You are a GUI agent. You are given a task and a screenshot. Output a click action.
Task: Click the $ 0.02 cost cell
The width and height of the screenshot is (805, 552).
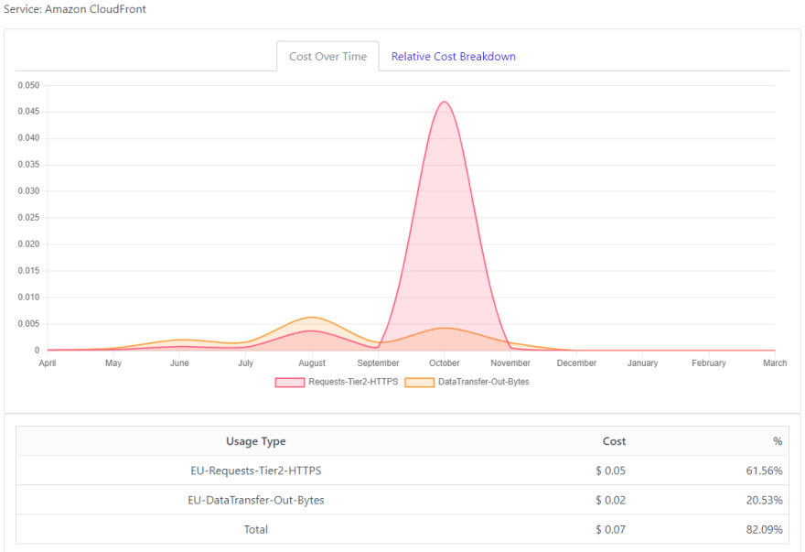610,500
